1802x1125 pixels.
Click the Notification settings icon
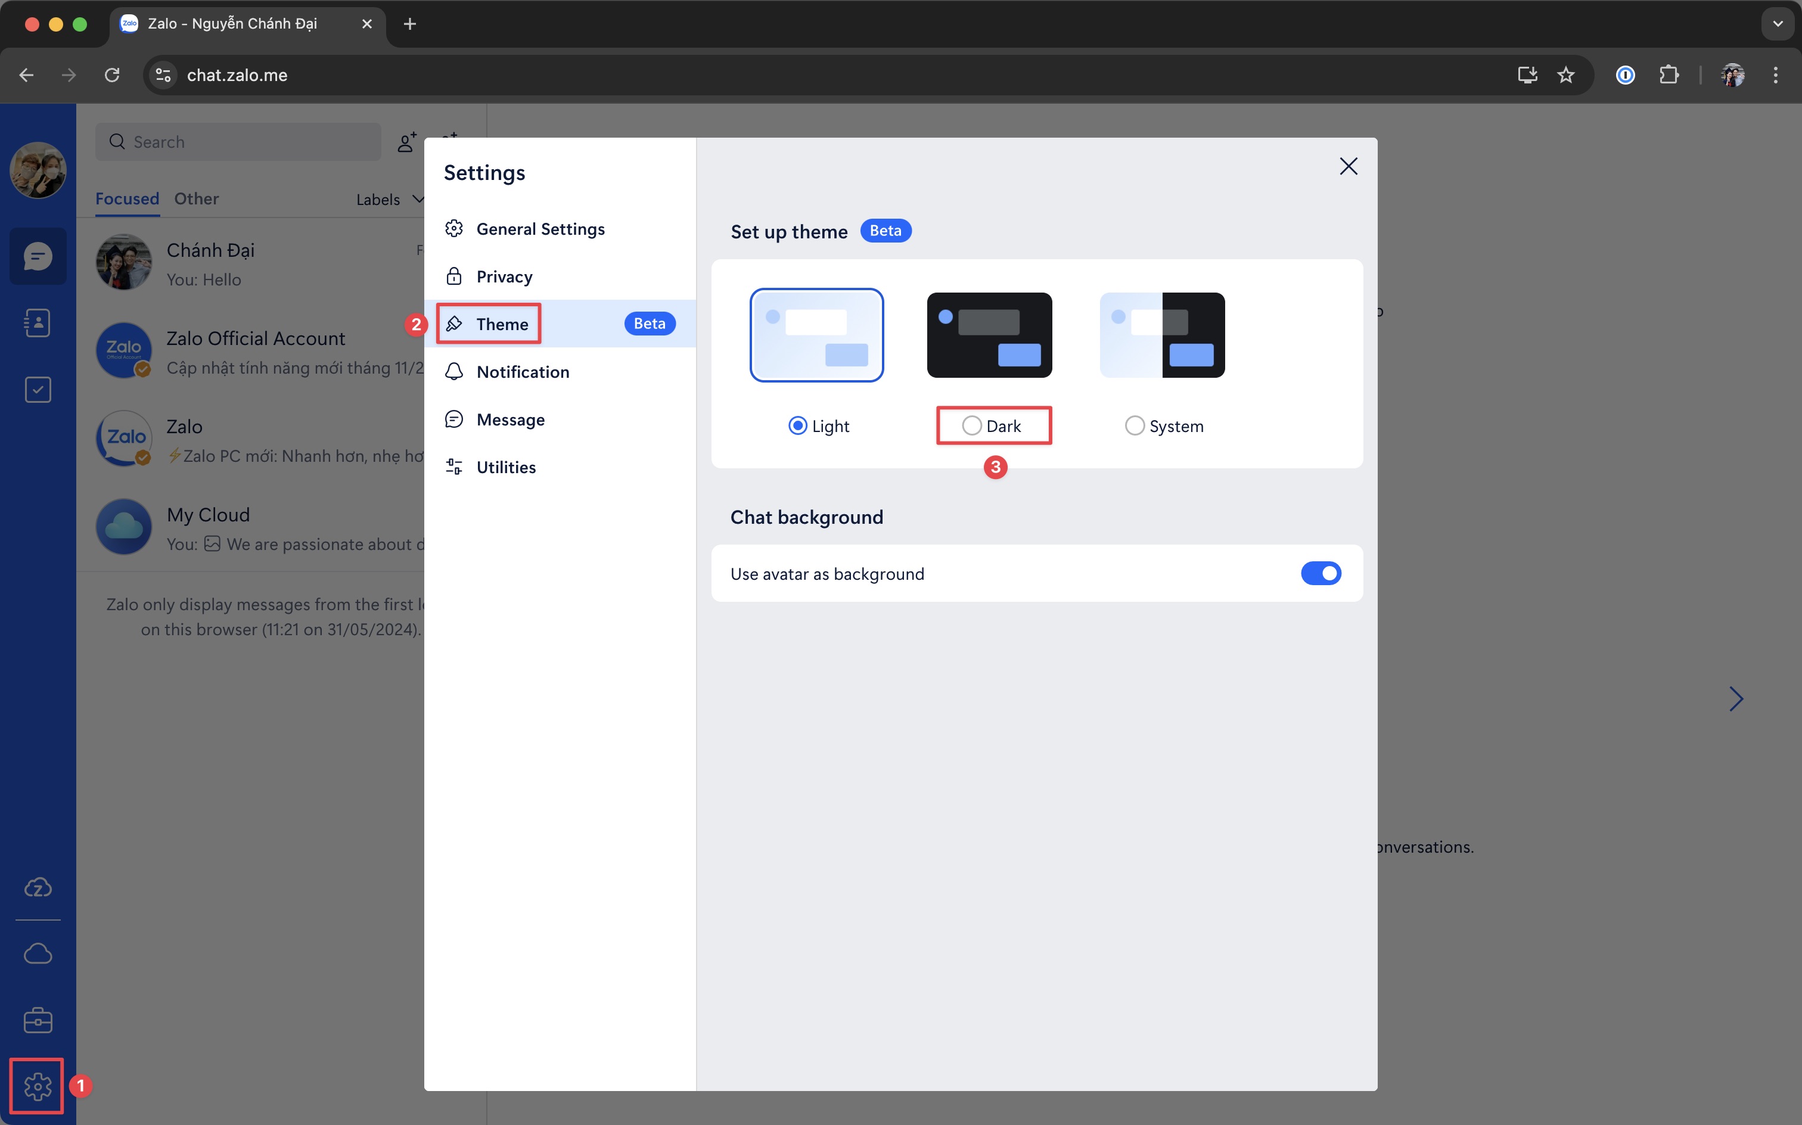(455, 371)
